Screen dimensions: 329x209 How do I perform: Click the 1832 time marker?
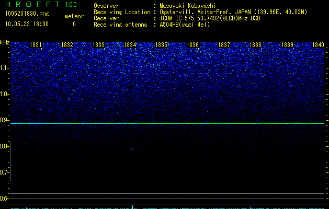point(67,44)
